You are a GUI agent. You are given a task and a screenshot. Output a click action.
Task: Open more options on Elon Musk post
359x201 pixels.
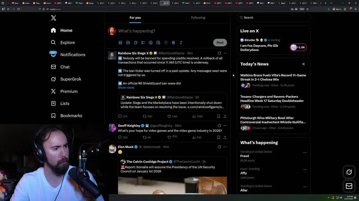tap(225, 147)
